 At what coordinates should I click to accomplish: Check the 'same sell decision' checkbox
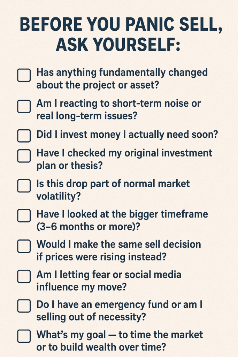[x=24, y=246]
